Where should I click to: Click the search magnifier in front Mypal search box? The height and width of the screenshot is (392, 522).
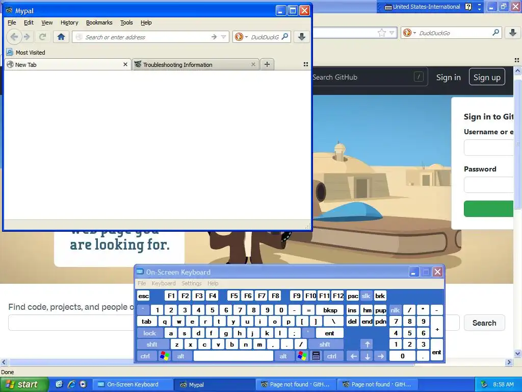tap(285, 37)
